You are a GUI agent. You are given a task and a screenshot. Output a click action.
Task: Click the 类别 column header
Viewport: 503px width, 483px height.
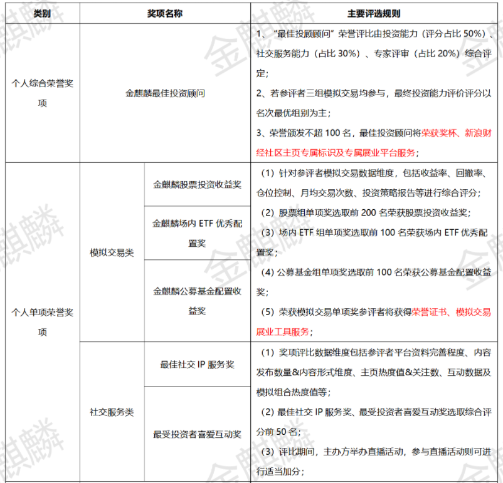pos(43,13)
